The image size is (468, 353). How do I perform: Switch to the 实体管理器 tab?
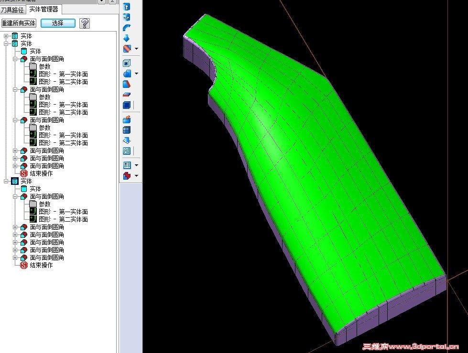pos(44,9)
